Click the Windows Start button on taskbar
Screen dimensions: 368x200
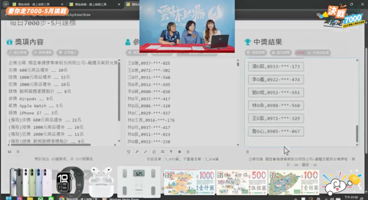(x=8, y=198)
